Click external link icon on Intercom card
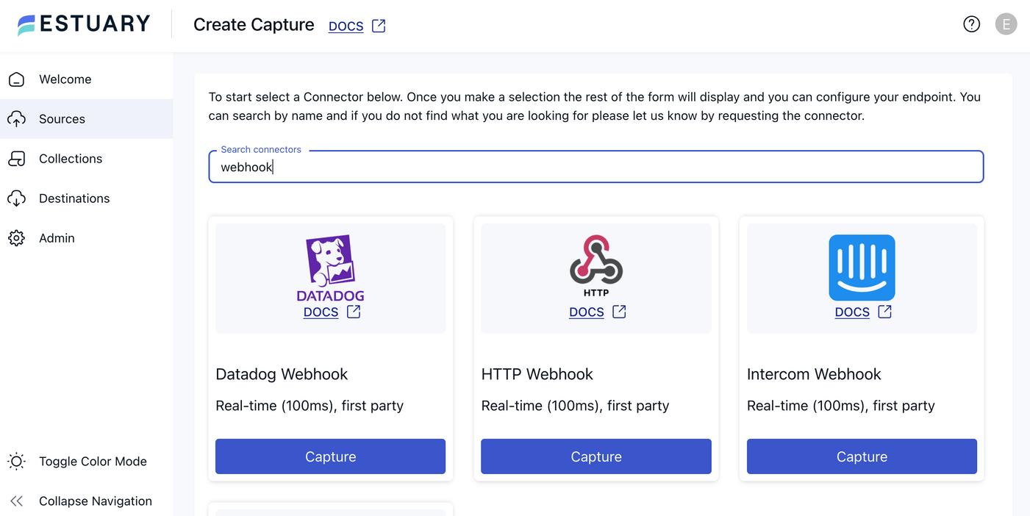Image resolution: width=1030 pixels, height=516 pixels. (885, 312)
